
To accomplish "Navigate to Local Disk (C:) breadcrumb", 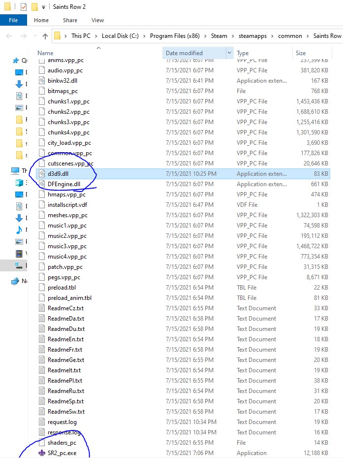I will pyautogui.click(x=120, y=36).
